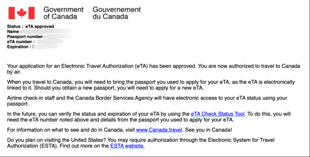The height and width of the screenshot is (157, 310).
Task: Click the "Gouvernement du Canada" French wordmark
Action: point(117,13)
